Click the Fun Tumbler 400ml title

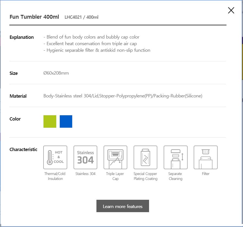(x=34, y=17)
